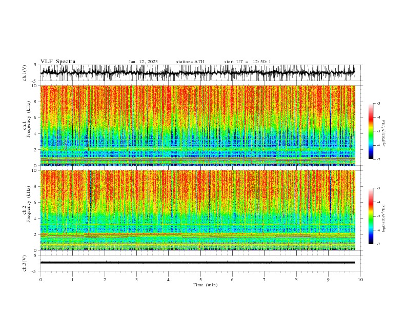This screenshot has width=406, height=314.
Task: Click time axis tick label "5"
Action: tap(200, 280)
